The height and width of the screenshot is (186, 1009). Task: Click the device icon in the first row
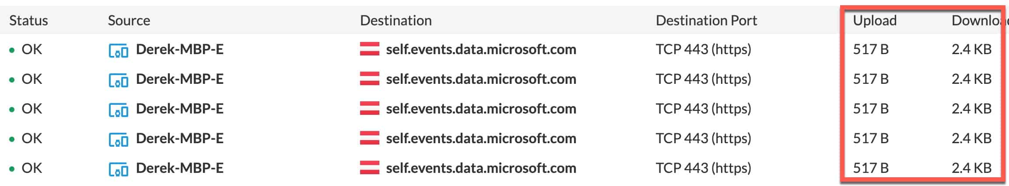[x=119, y=51]
